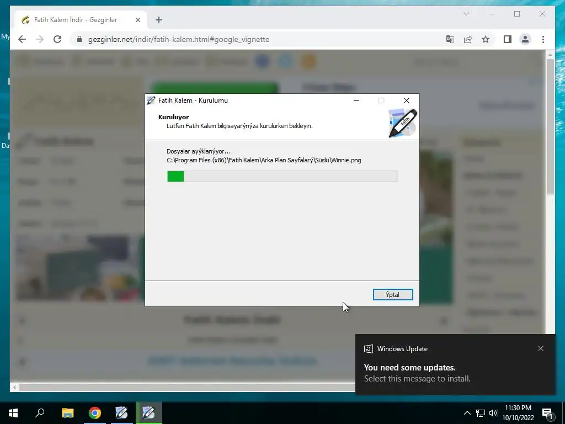Open File Explorer from taskbar
The image size is (565, 424).
pos(67,413)
